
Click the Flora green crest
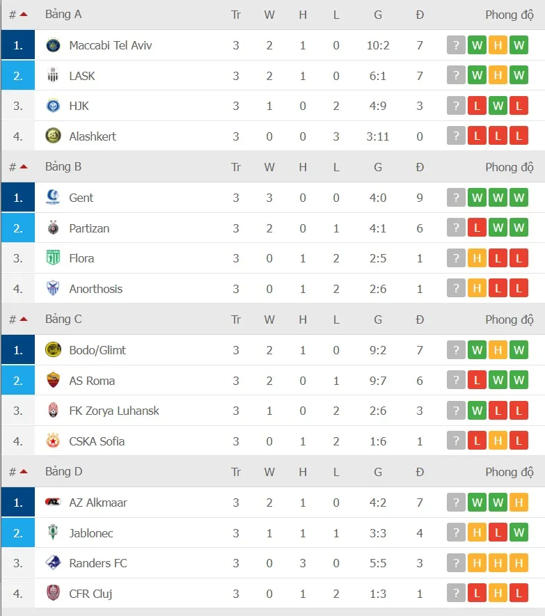pyautogui.click(x=53, y=258)
